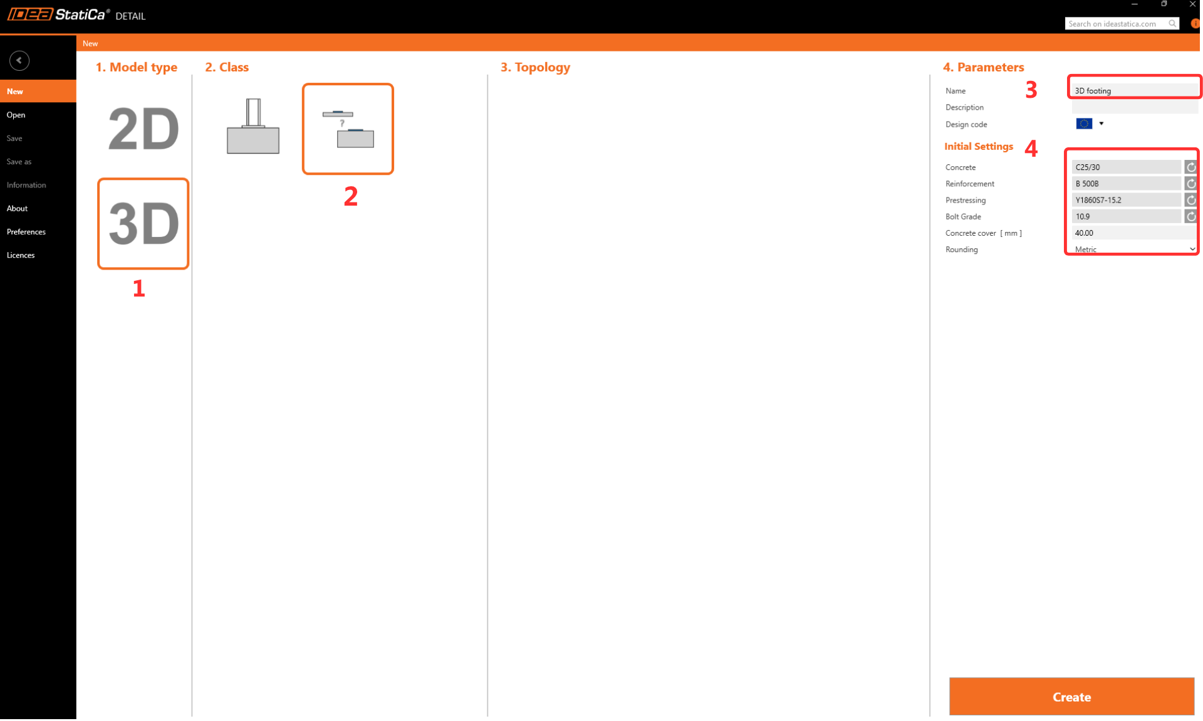Select the 2D model type
This screenshot has height=721, width=1203.
point(143,129)
